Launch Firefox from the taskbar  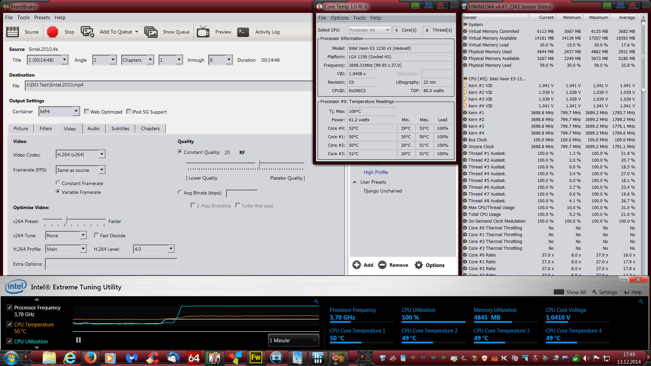(90, 358)
